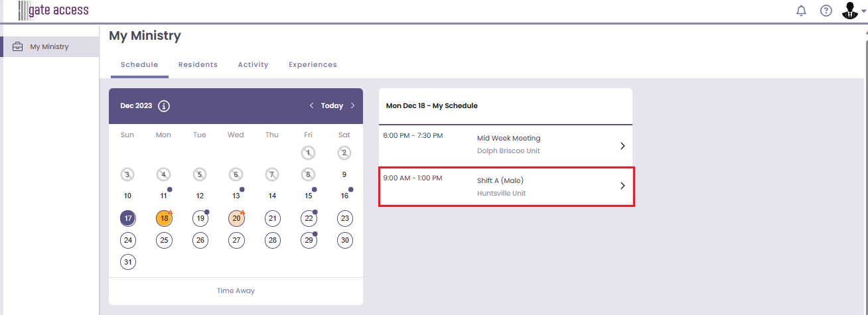Click the crossed-out date 4
Screen dimensions: 868x315
click(164, 175)
